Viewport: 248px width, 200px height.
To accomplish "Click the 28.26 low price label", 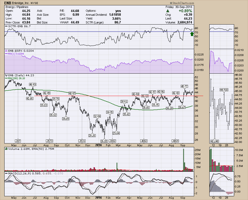I will pos(92,135).
